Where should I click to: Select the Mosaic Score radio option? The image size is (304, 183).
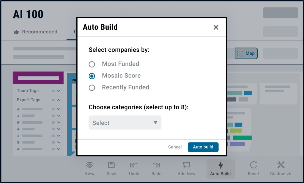coord(92,76)
